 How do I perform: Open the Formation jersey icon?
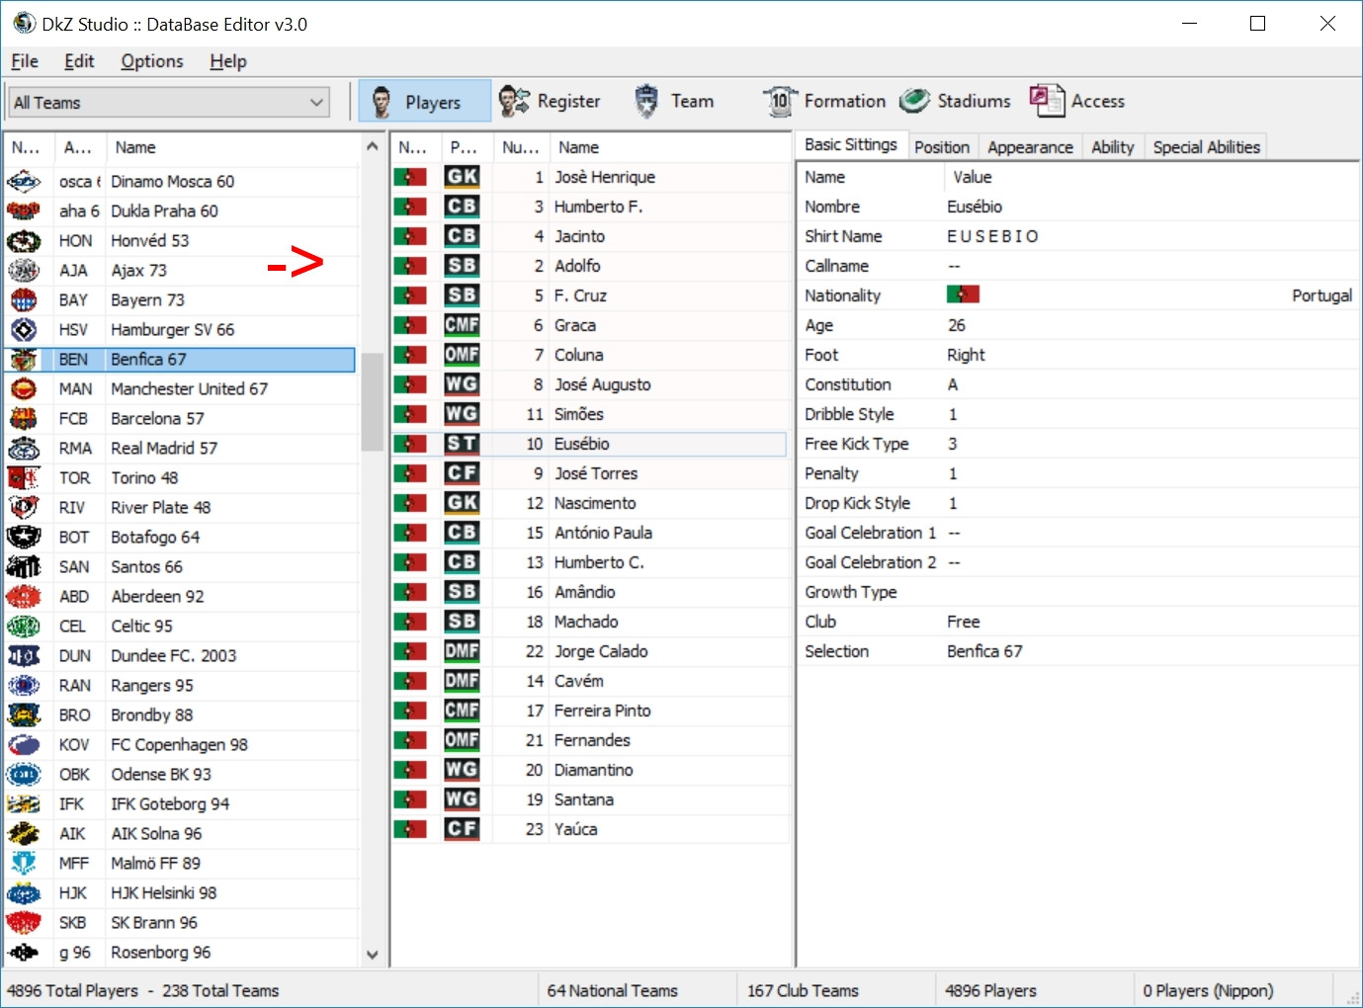click(x=780, y=101)
